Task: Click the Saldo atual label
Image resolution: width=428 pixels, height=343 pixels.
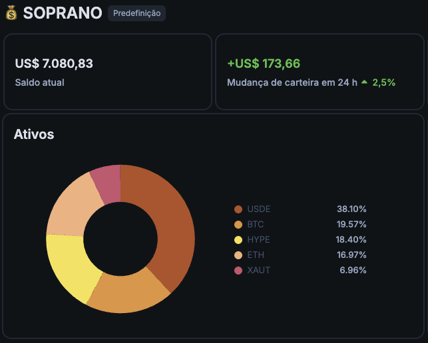Action: [39, 82]
